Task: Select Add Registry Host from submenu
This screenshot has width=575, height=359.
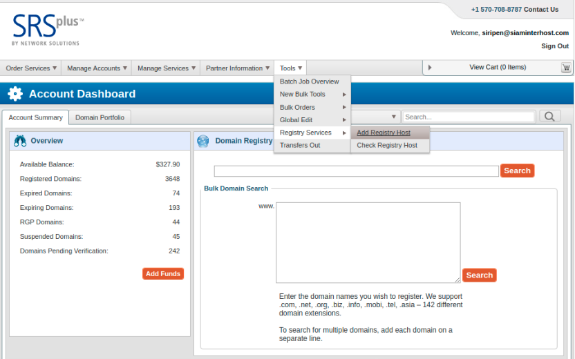Action: 384,133
